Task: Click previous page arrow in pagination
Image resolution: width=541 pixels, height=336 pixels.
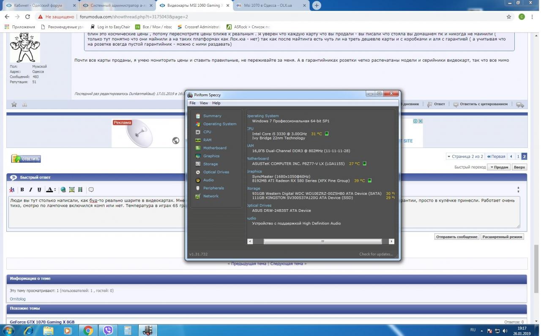Action: coord(511,156)
